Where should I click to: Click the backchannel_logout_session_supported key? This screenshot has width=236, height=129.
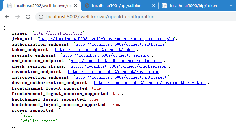[x=59, y=105]
